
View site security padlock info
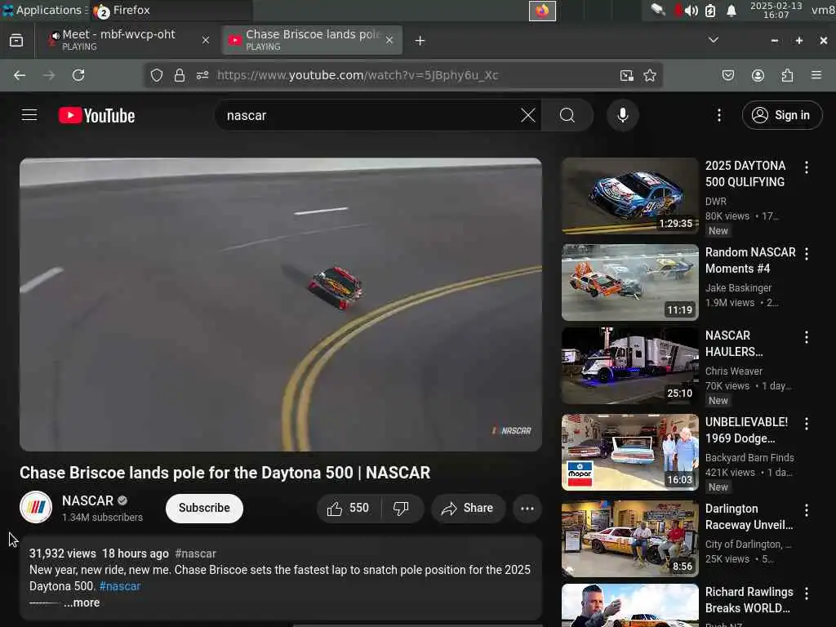180,75
